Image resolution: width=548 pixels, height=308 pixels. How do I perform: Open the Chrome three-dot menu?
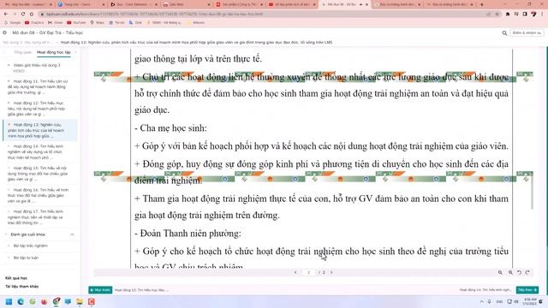[x=542, y=14]
